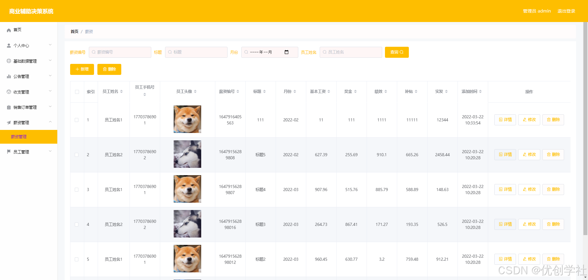Click the husky avatar in row 4
Screen dimensions: 588x280
click(187, 224)
